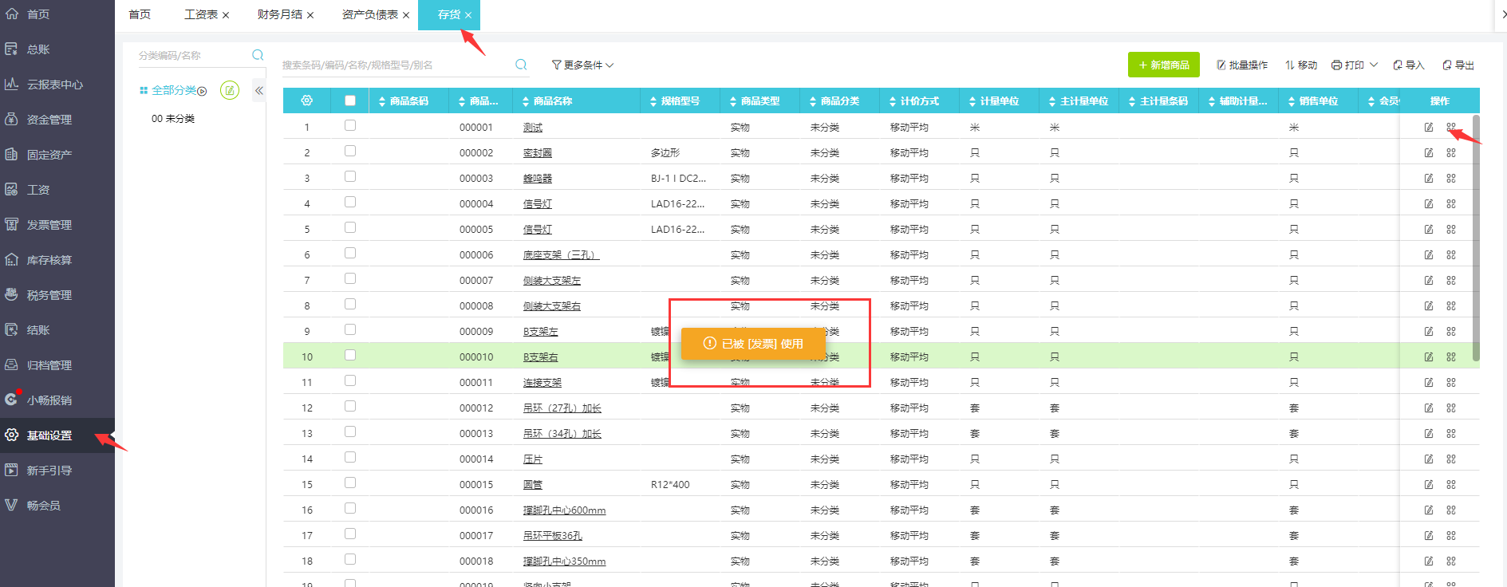The width and height of the screenshot is (1507, 587).
Task: Switch to the 财务月结 tab
Action: (x=279, y=14)
